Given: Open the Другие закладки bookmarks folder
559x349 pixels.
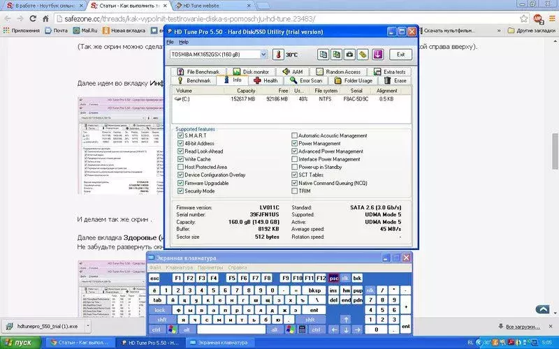Looking at the screenshot, I should point(531,31).
